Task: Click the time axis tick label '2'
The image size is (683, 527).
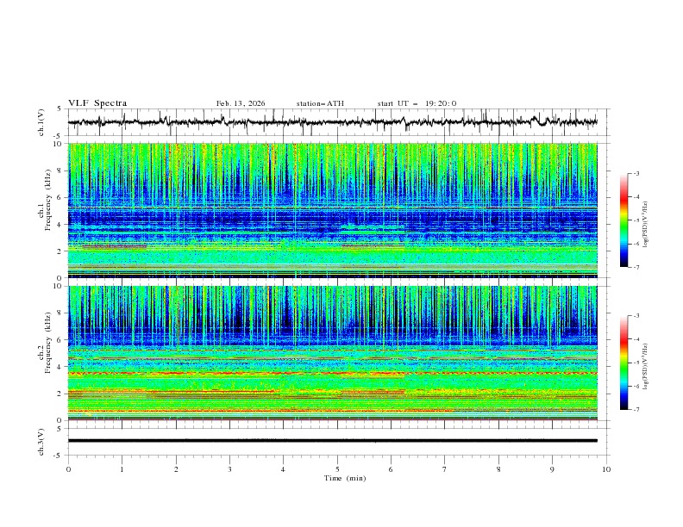Action: tap(176, 469)
